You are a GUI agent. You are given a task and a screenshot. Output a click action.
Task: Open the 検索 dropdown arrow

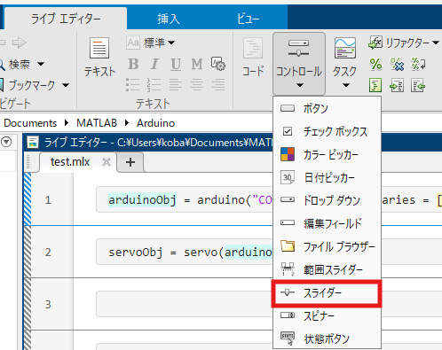41,64
